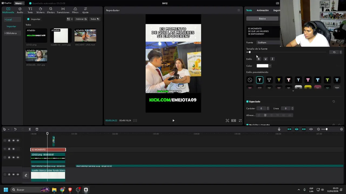Image resolution: width=346 pixels, height=194 pixels.
Task: Click the split clip tool
Action: (x=30, y=129)
